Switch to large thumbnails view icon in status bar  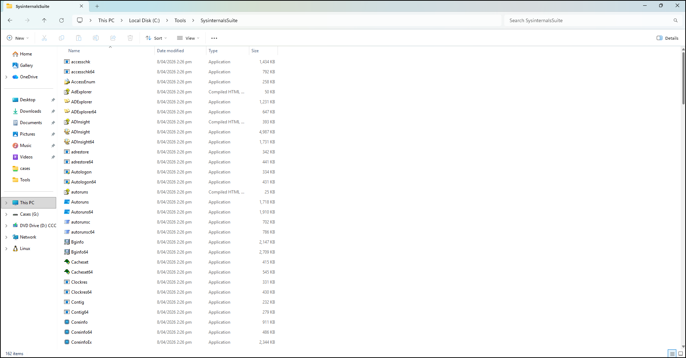(x=681, y=354)
